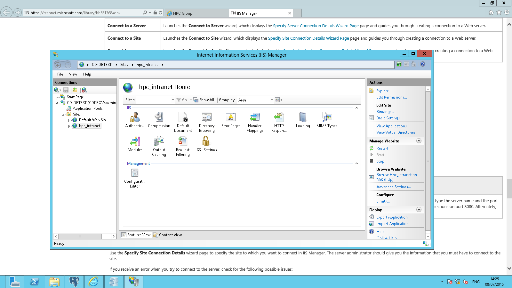This screenshot has height=288, width=512.
Task: Click the Bindings action link
Action: tap(385, 112)
